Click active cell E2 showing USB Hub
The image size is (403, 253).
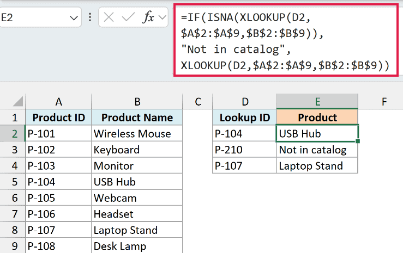coord(317,133)
